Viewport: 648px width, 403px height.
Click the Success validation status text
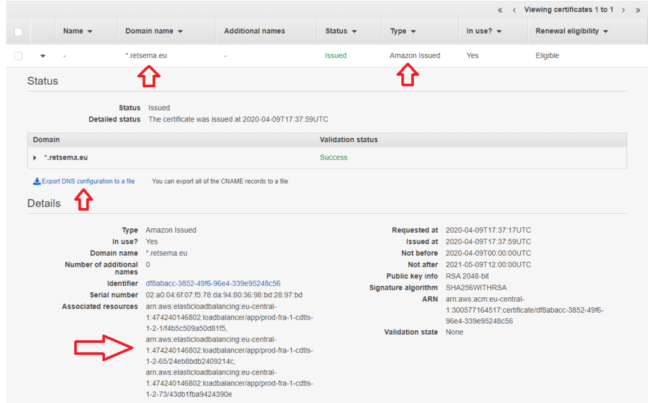[333, 158]
